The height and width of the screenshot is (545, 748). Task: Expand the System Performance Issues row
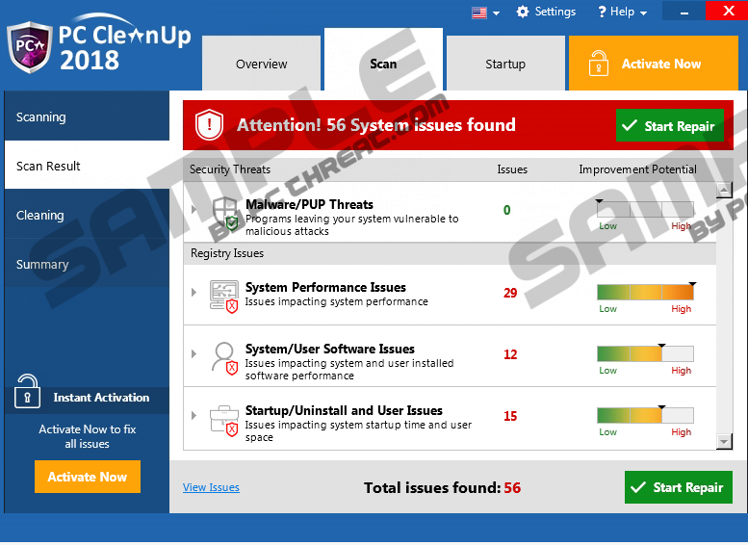tap(193, 292)
